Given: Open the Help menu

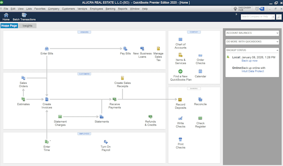Looking at the screenshot, I should click(x=145, y=9).
